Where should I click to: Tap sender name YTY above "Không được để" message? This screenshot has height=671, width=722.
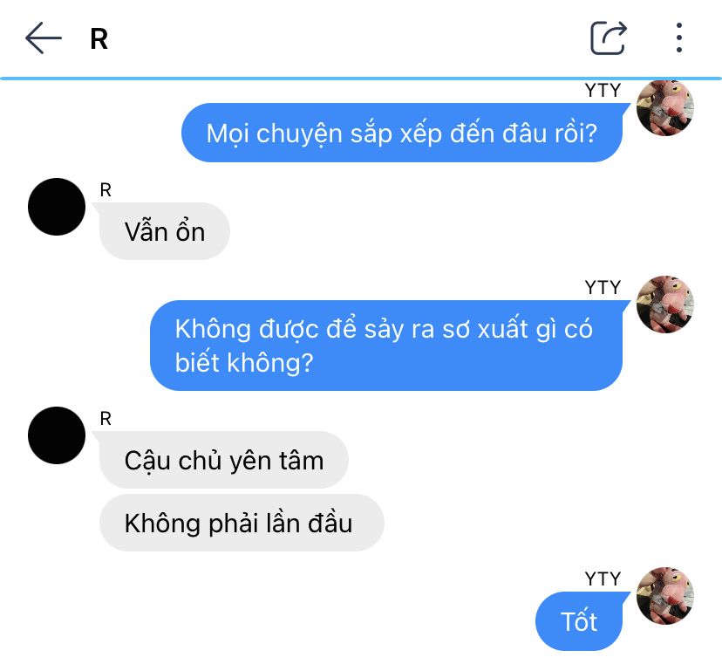(x=603, y=288)
